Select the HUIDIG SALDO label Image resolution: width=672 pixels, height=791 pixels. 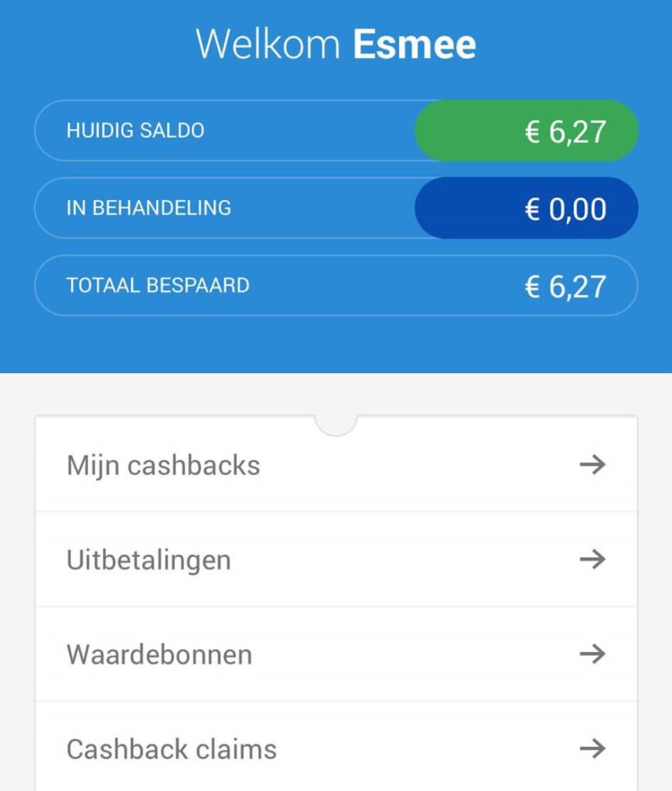pyautogui.click(x=135, y=131)
